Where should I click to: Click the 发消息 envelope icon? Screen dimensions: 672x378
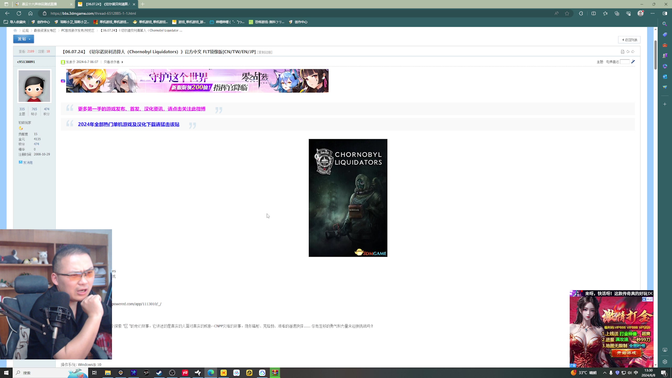(x=20, y=162)
